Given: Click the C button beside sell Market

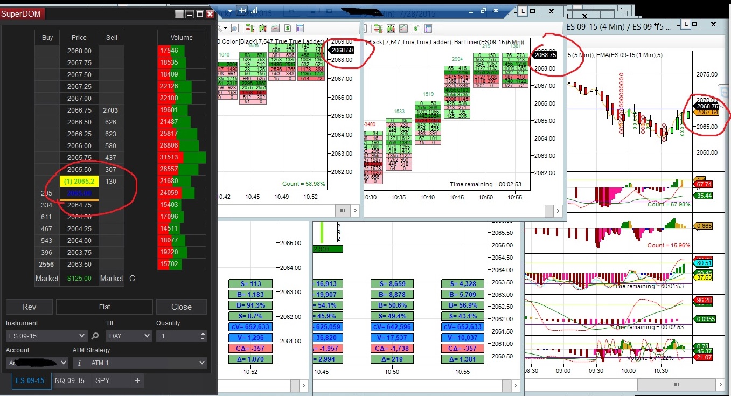Looking at the screenshot, I should (x=133, y=279).
